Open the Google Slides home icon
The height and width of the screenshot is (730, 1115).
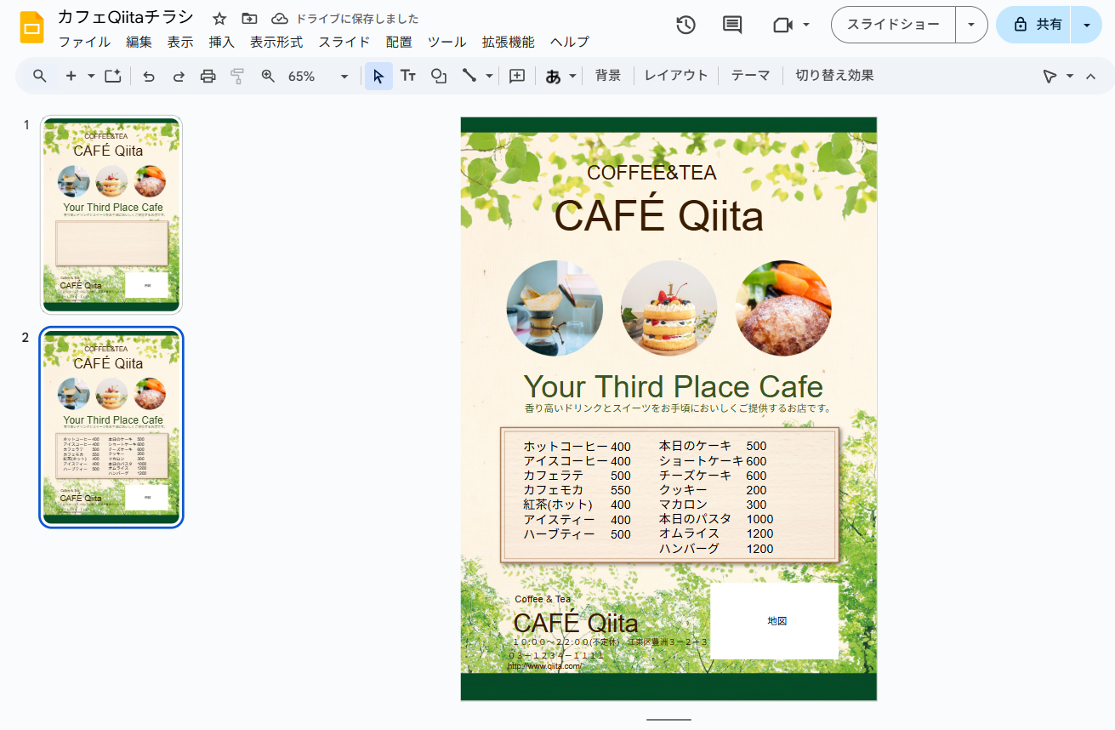coord(31,27)
